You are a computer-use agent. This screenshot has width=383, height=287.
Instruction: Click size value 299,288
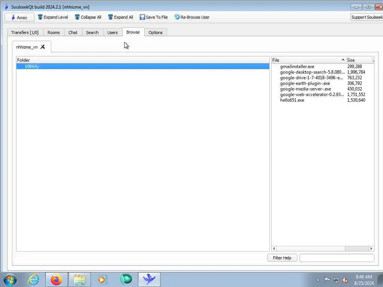[x=355, y=67]
